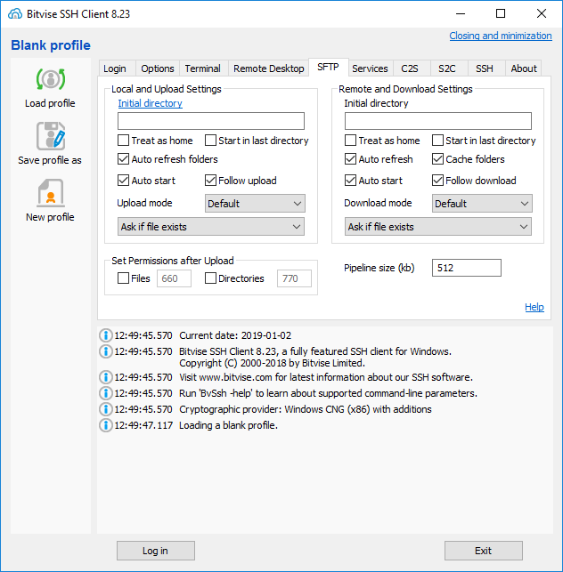Click log timestamp 12:49:47.117

[x=143, y=425]
